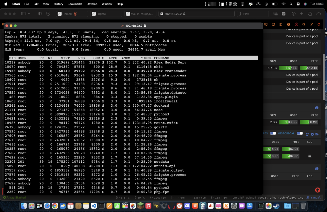Open the Unraid notification bell icon
The width and height of the screenshot is (327, 212).
318,24
